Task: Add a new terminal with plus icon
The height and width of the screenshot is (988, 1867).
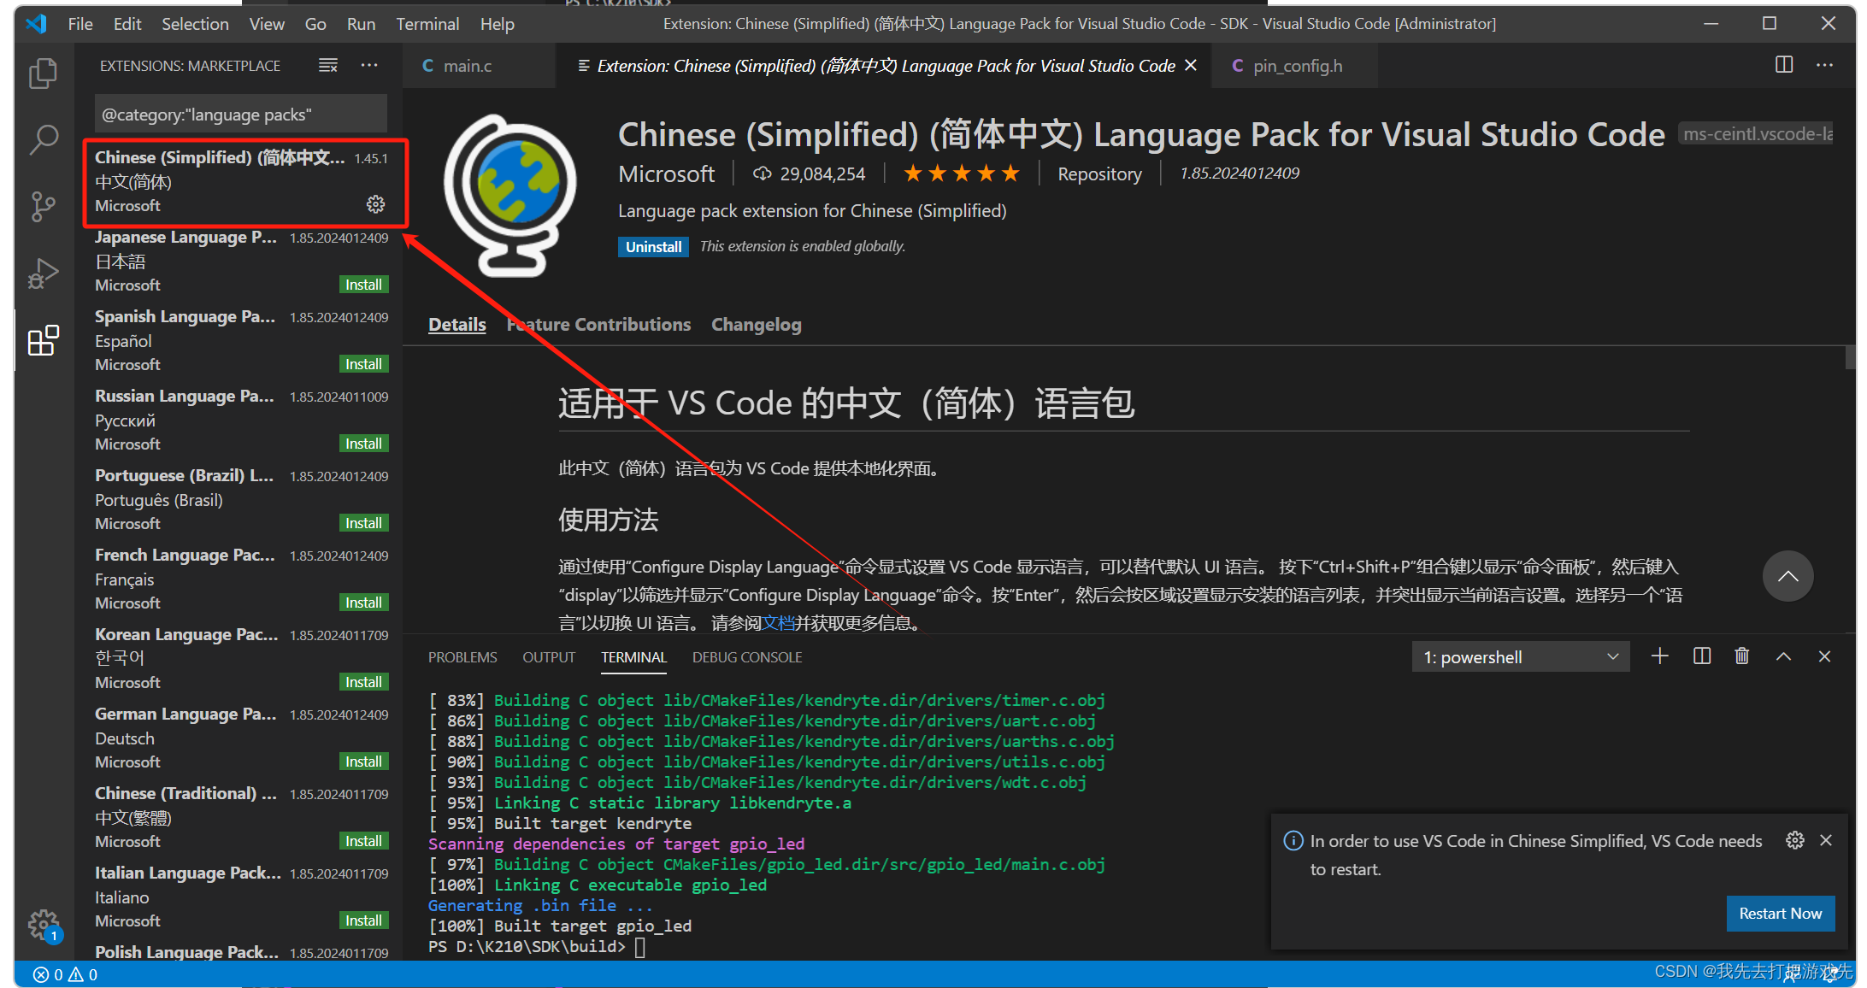Action: pyautogui.click(x=1659, y=656)
